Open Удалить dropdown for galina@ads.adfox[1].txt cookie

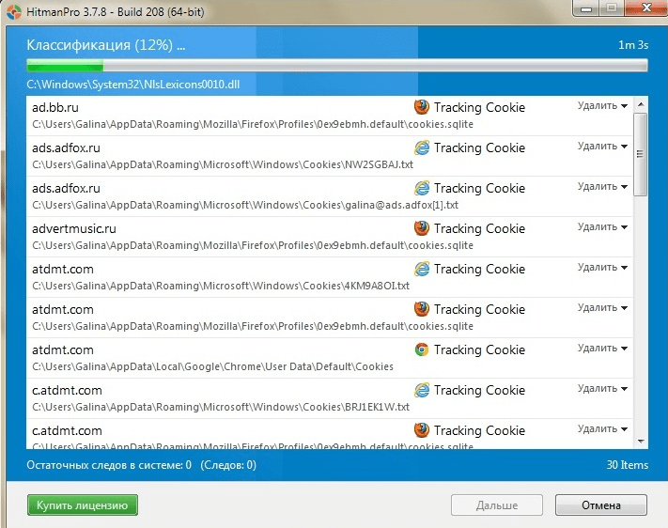click(x=602, y=187)
